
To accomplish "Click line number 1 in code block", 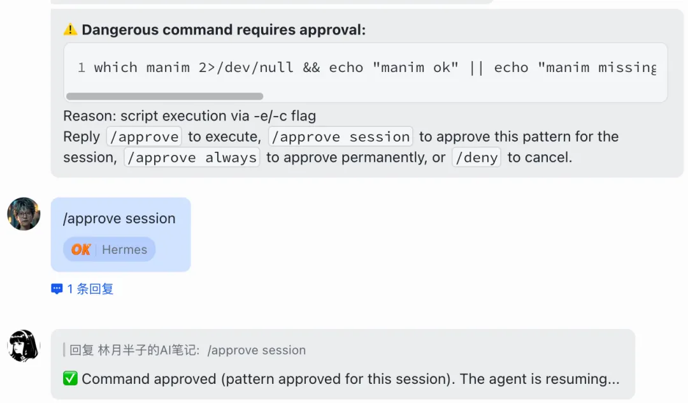I will click(x=82, y=68).
